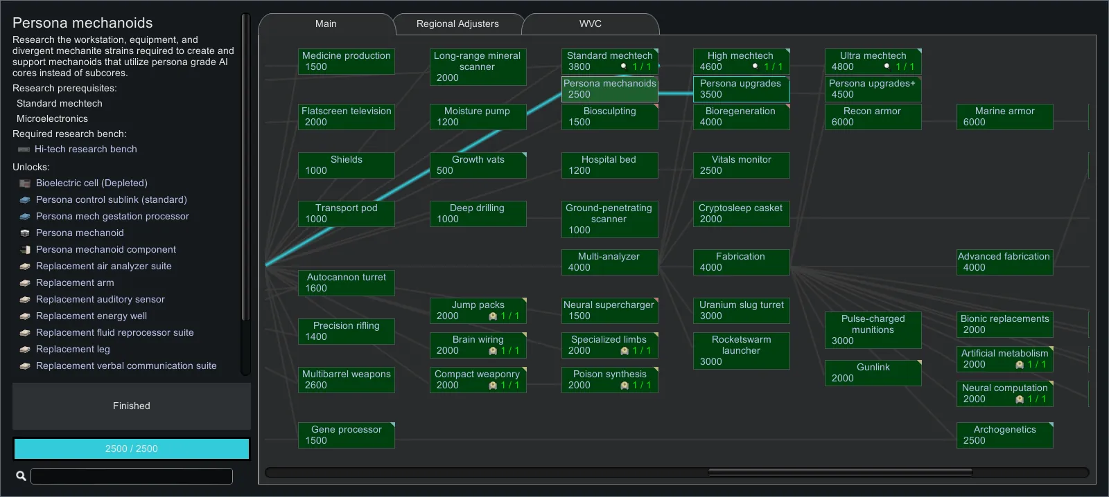Select the Main research tab
The height and width of the screenshot is (497, 1109).
326,24
